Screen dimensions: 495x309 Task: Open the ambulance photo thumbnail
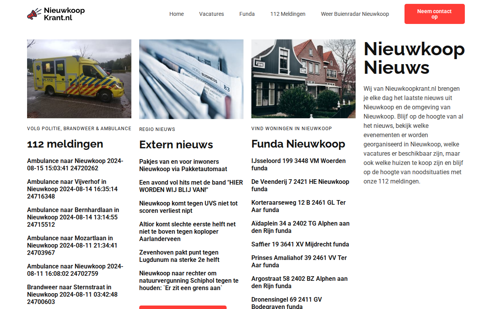point(79,79)
